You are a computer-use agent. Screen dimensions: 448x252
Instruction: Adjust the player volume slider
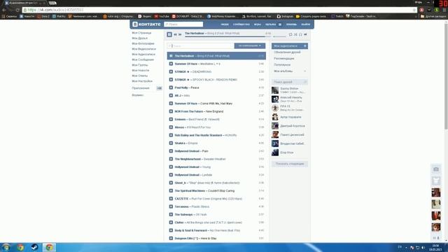(x=279, y=36)
